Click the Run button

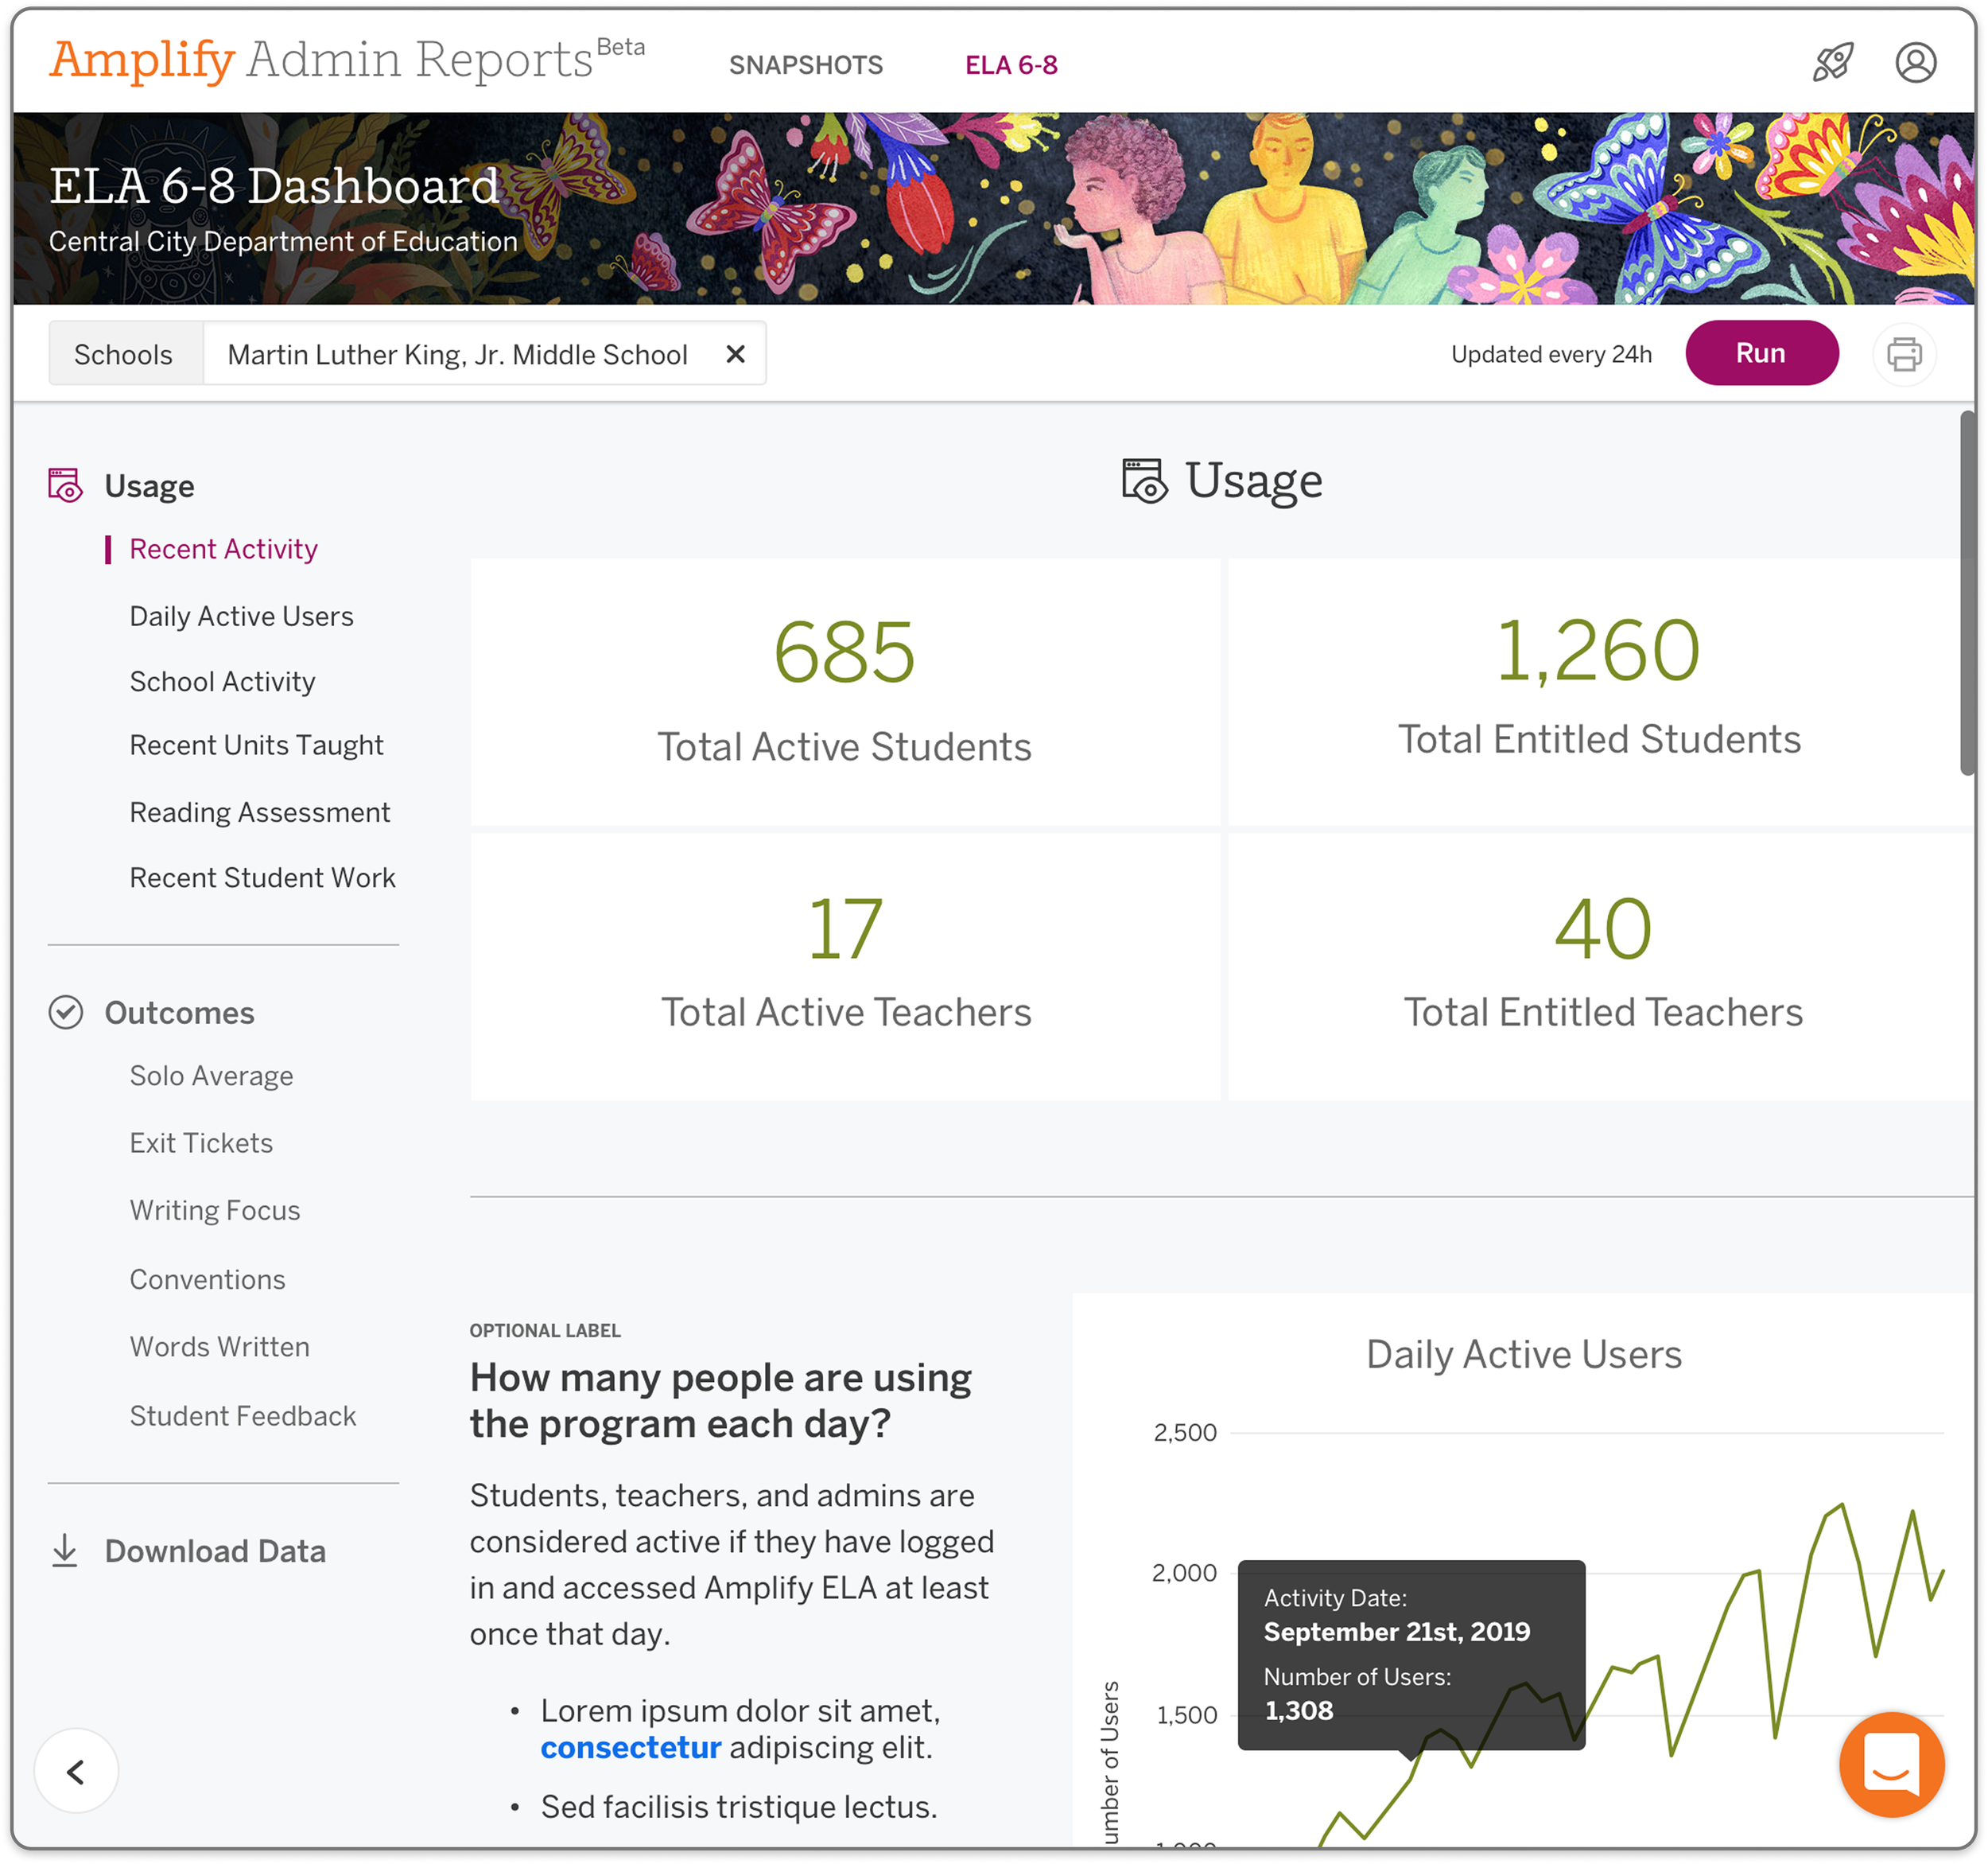pos(1761,353)
